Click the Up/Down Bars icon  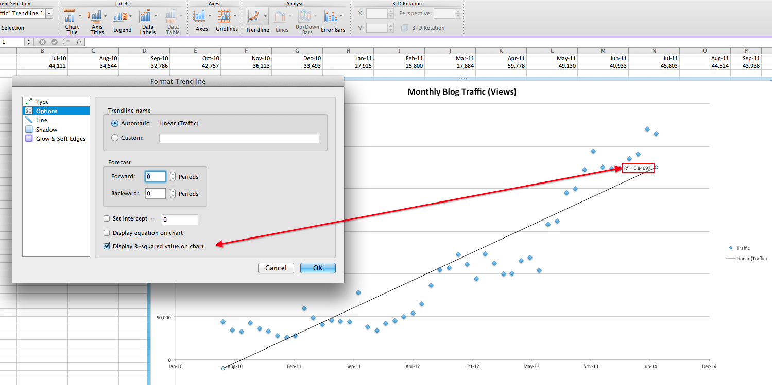pyautogui.click(x=305, y=16)
